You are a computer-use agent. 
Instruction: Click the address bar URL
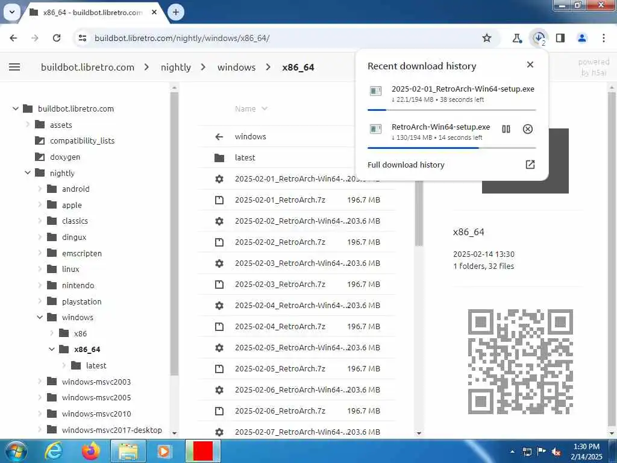coord(182,38)
